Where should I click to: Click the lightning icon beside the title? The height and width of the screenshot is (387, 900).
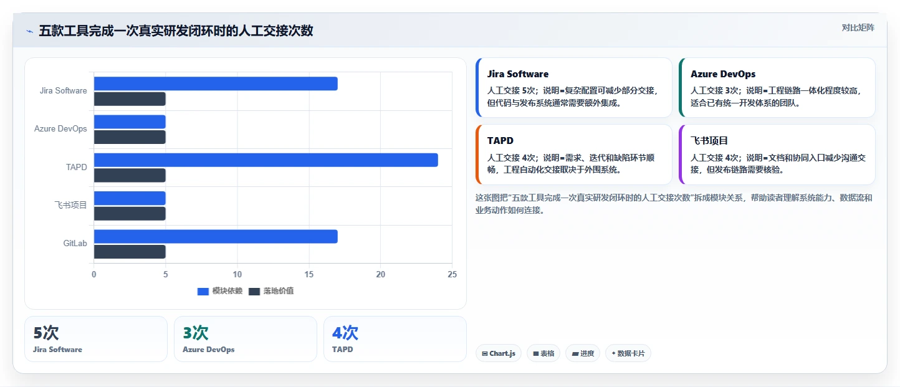click(x=29, y=31)
